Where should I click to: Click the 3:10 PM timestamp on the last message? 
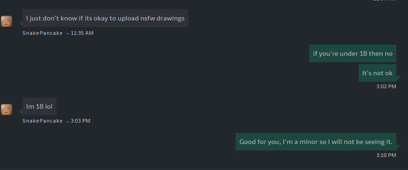tap(386, 155)
